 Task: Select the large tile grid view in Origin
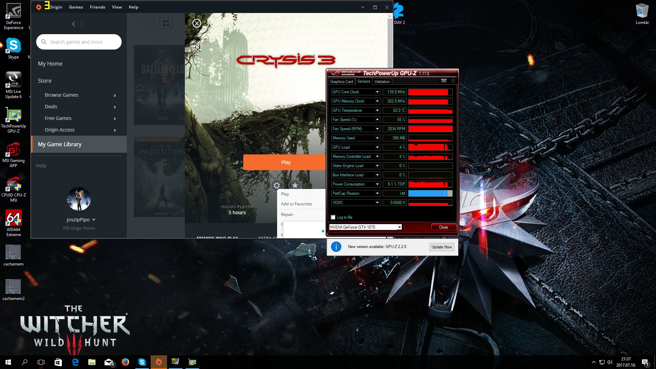tap(166, 23)
